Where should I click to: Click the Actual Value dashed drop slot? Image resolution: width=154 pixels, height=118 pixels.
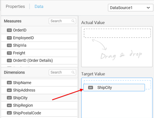pos(117,33)
